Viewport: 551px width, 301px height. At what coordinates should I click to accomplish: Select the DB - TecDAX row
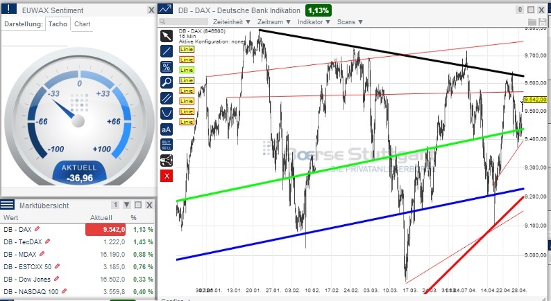78,241
